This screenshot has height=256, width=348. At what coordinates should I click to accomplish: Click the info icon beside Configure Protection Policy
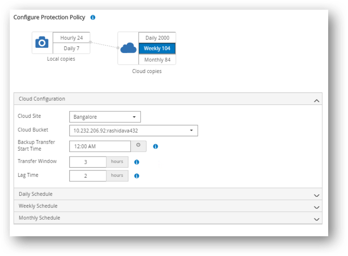[x=93, y=17]
